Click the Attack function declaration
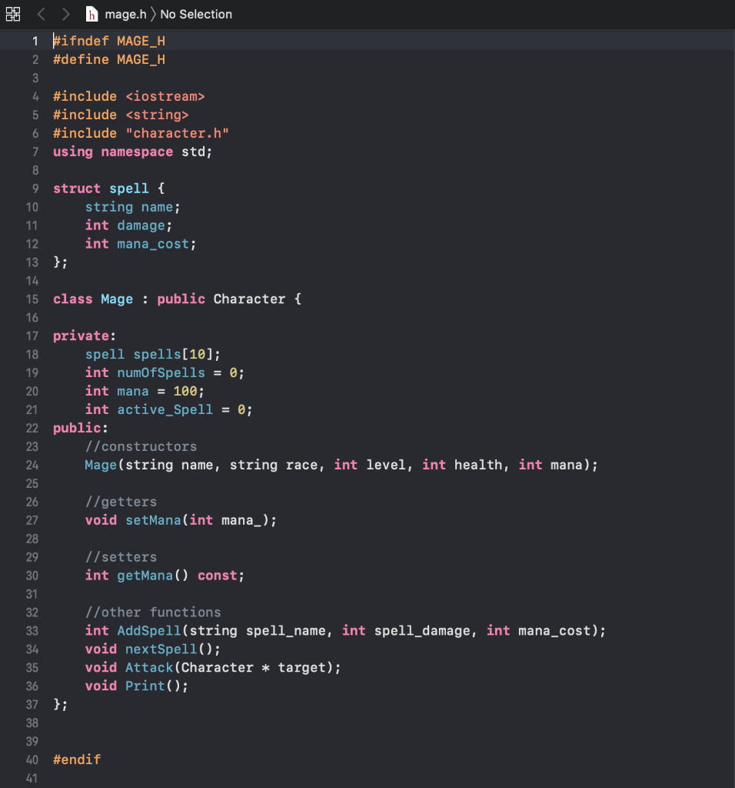Viewport: 735px width, 788px height. tap(148, 667)
